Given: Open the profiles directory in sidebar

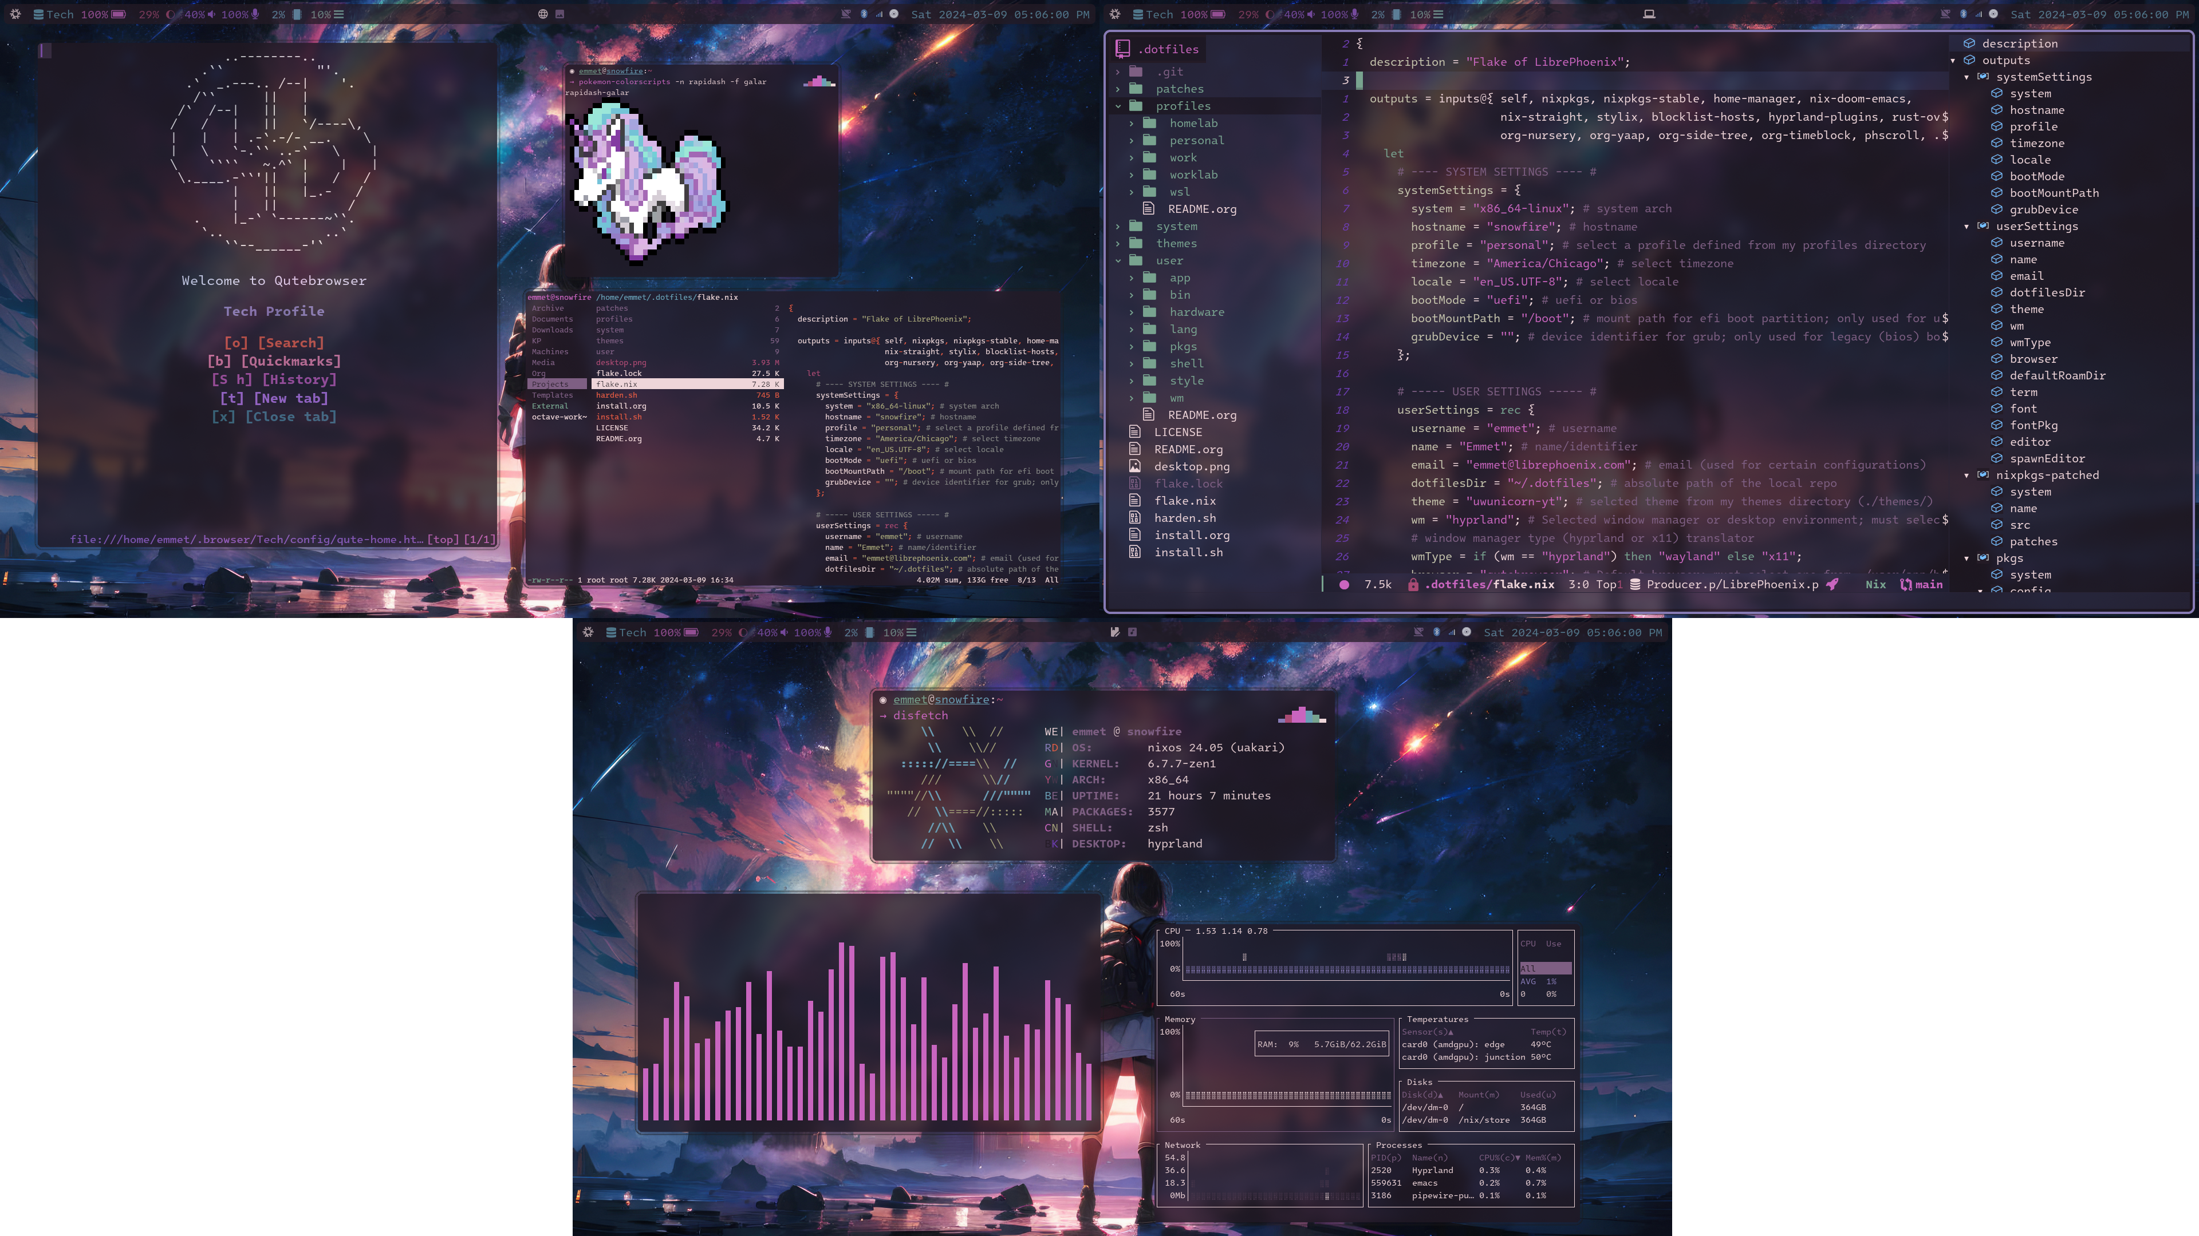Looking at the screenshot, I should click(x=1184, y=106).
